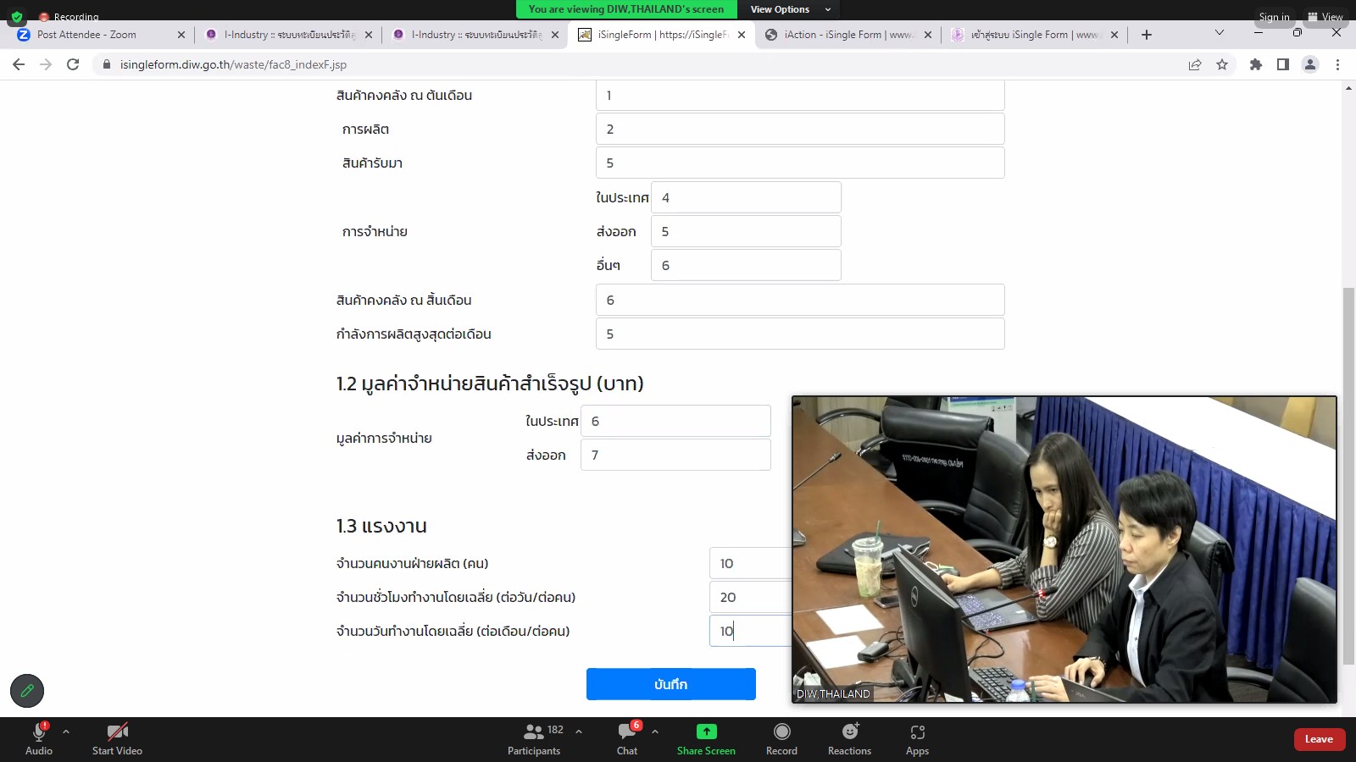The image size is (1356, 762).
Task: Click the red Leave button
Action: (x=1319, y=739)
